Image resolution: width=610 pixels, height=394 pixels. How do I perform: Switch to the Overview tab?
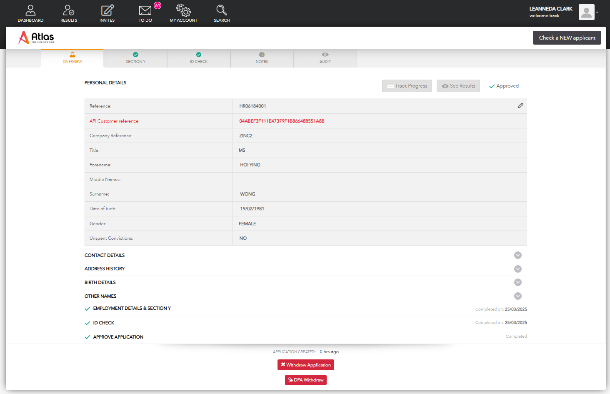coord(72,58)
